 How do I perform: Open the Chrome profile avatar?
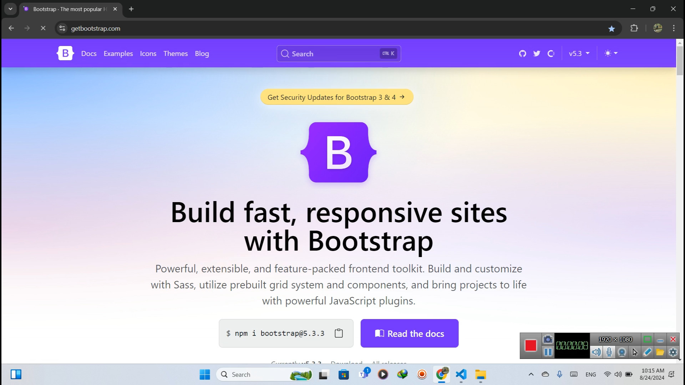click(x=658, y=28)
